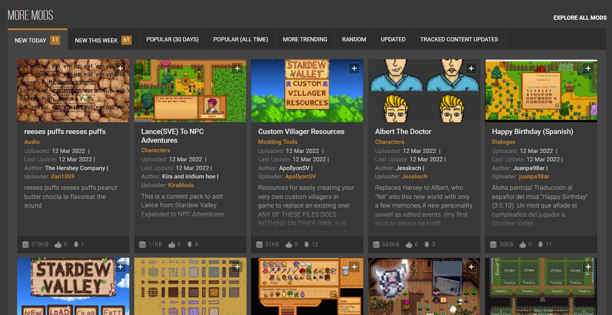Open the Happy Birthday (Spanish) calendar thumbnail
Screen dimensions: 612x315
(541, 91)
